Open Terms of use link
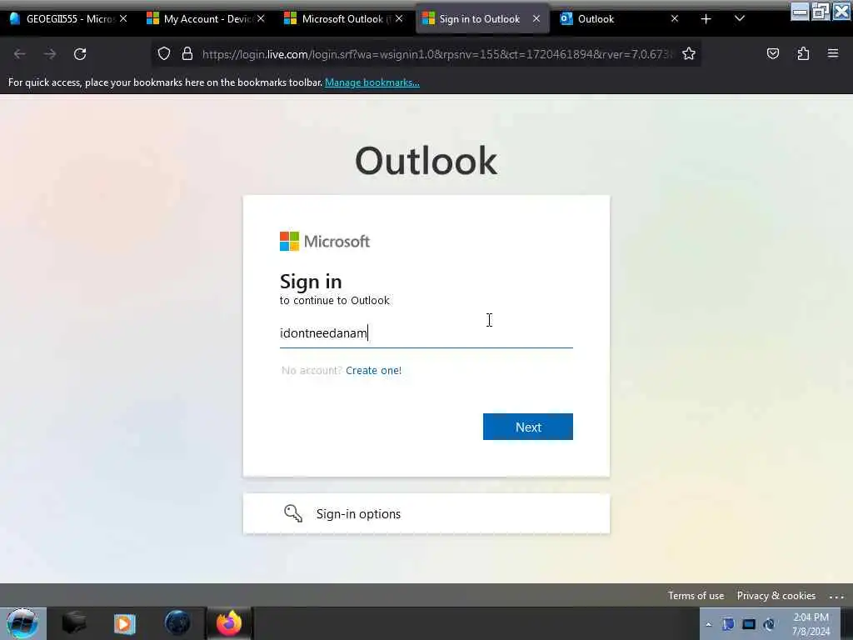The width and height of the screenshot is (853, 640). tap(696, 596)
